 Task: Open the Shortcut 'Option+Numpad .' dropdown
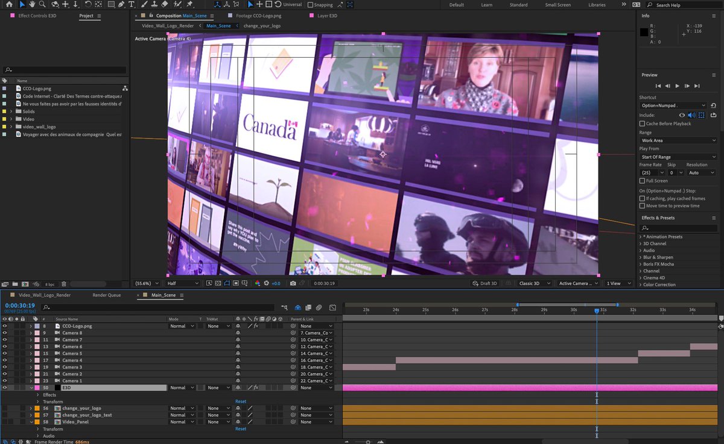coord(673,105)
